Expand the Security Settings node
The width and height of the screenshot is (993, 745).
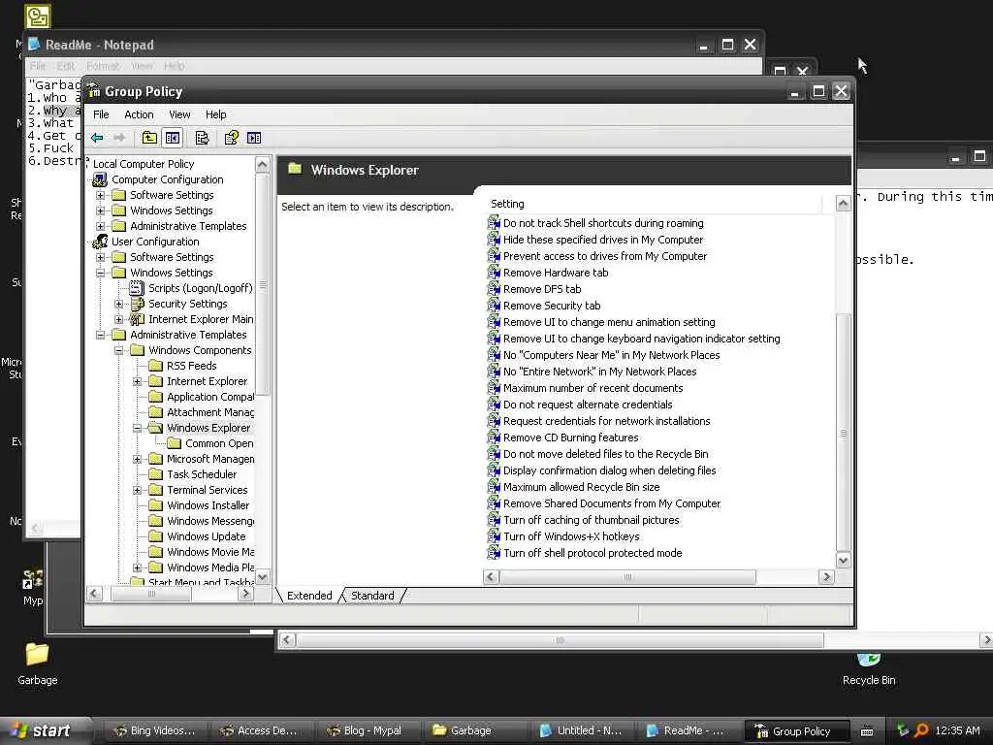(118, 304)
